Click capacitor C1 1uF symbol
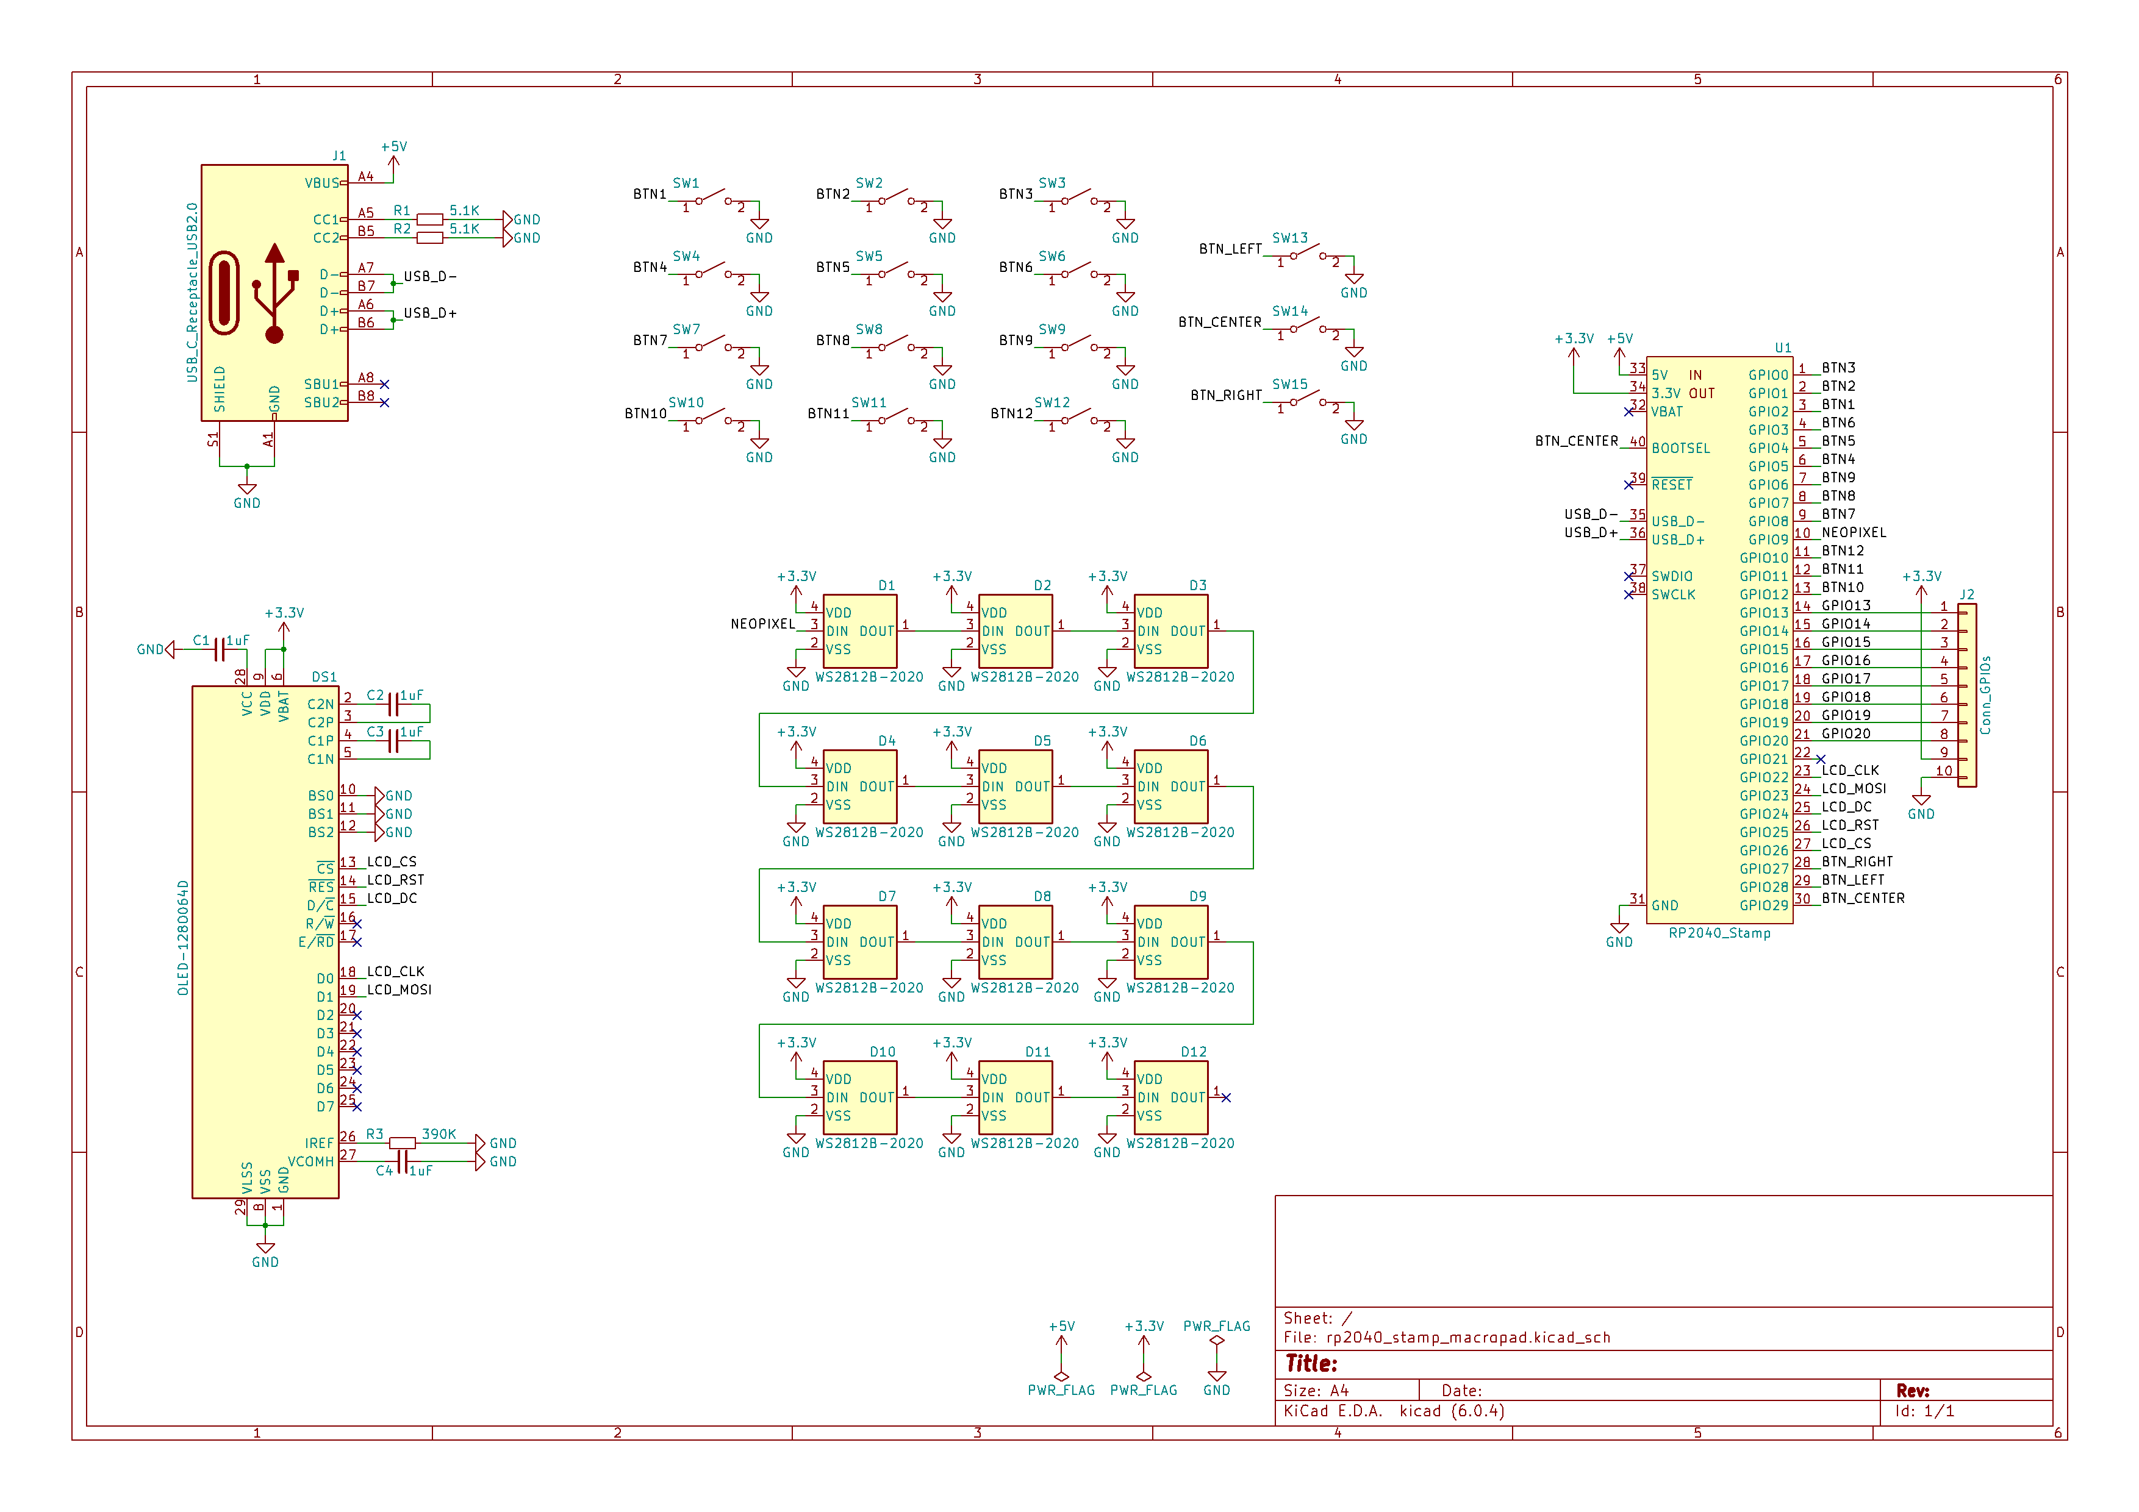The image size is (2139, 1512). [220, 649]
